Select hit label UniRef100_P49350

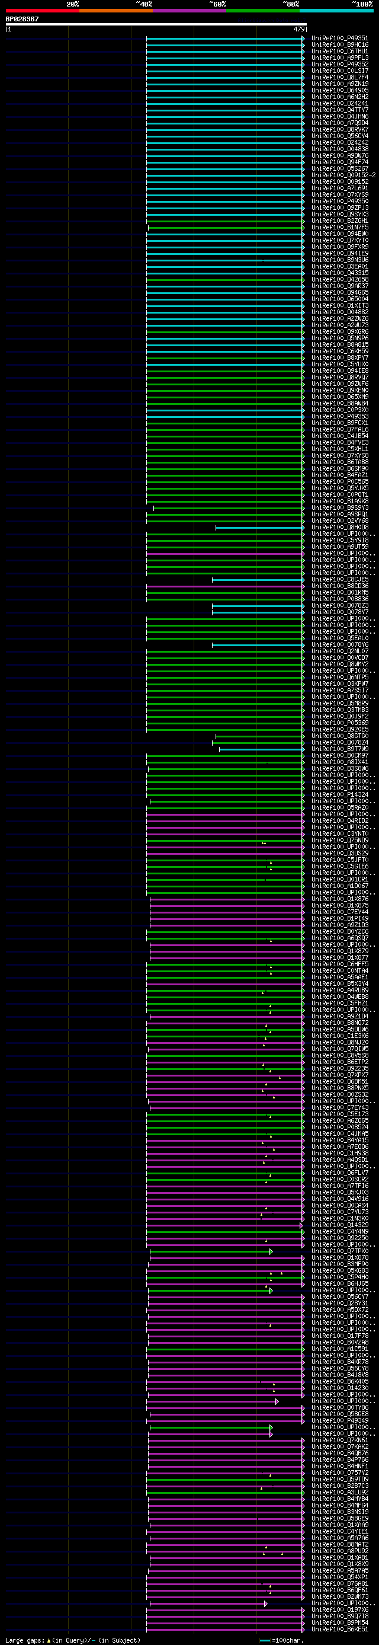coord(340,201)
